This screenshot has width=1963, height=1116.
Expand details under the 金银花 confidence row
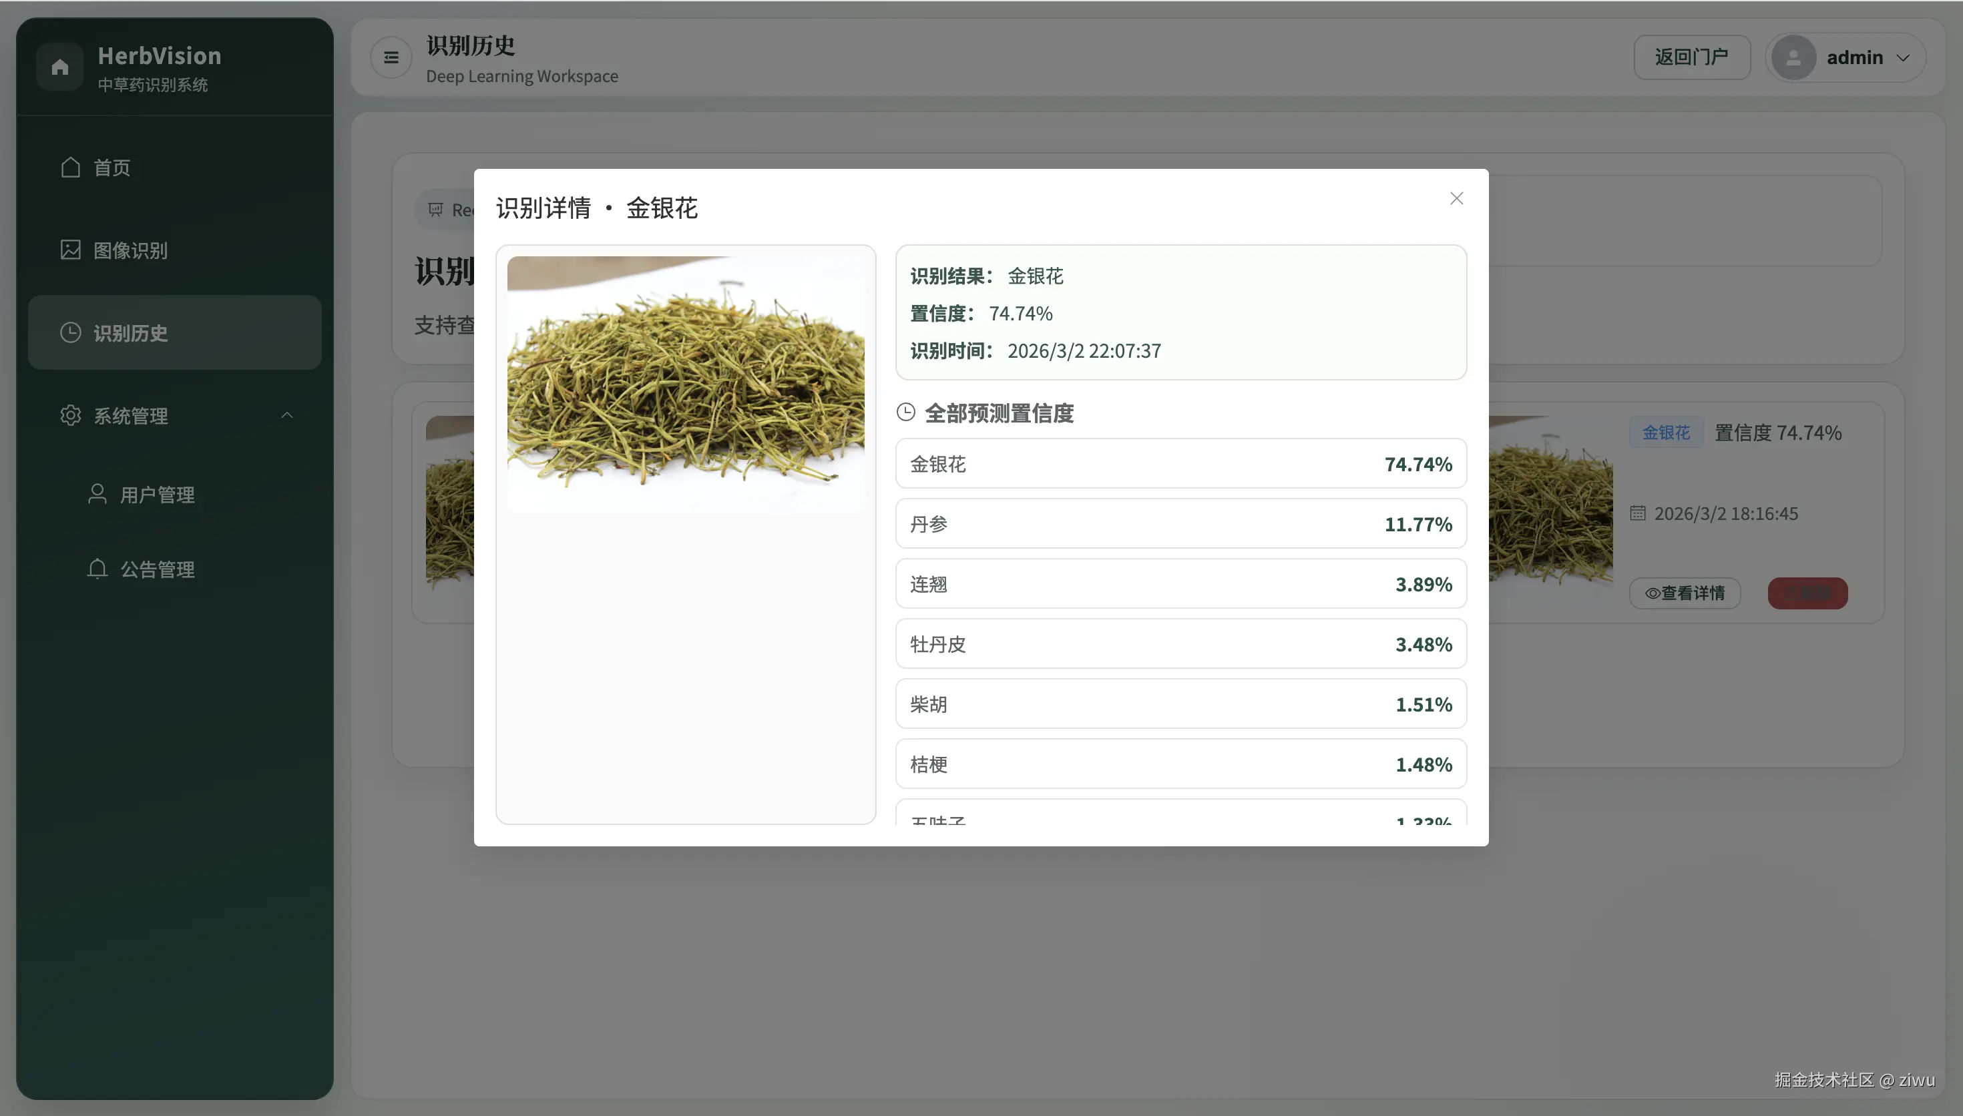point(1180,463)
